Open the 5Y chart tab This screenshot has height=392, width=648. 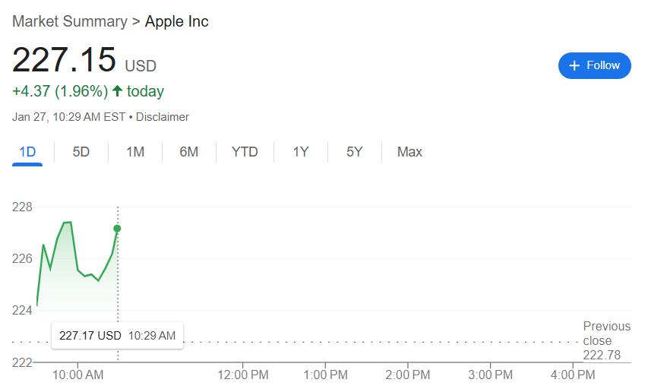pyautogui.click(x=355, y=152)
